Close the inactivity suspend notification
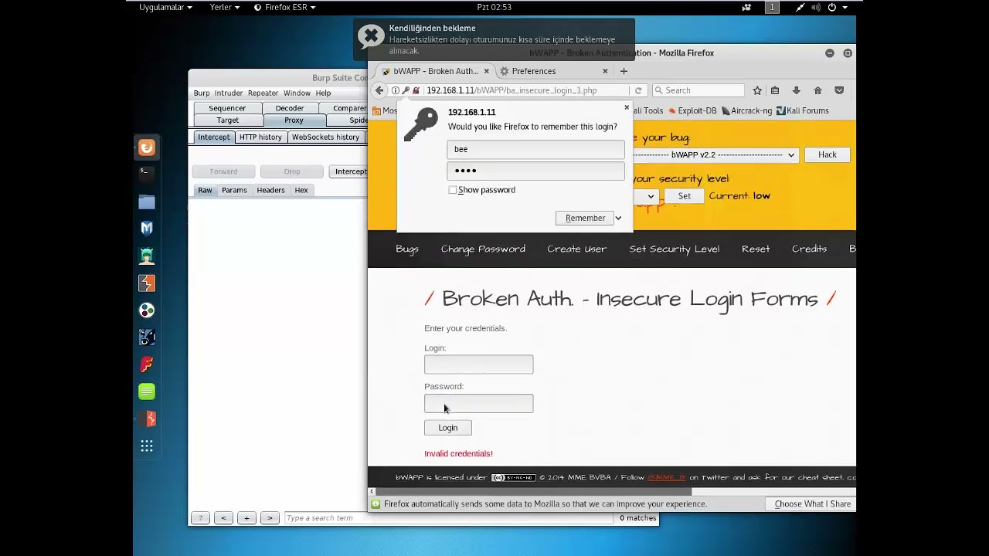This screenshot has height=556, width=989. (x=371, y=36)
